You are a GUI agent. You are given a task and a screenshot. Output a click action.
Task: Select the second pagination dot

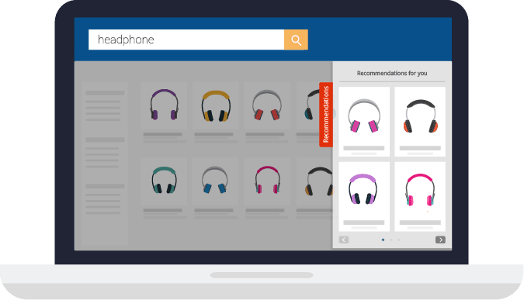pos(391,240)
